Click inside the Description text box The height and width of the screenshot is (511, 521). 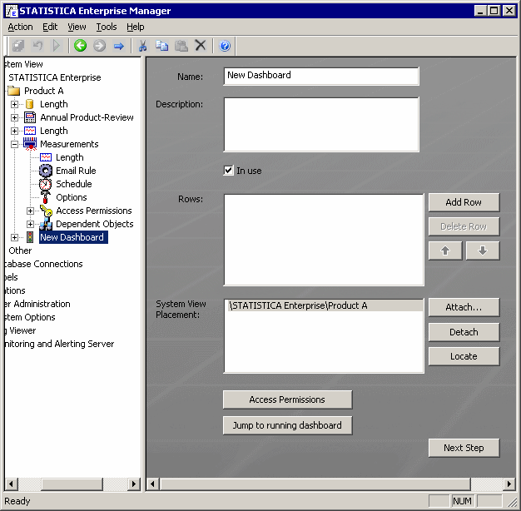pos(321,124)
